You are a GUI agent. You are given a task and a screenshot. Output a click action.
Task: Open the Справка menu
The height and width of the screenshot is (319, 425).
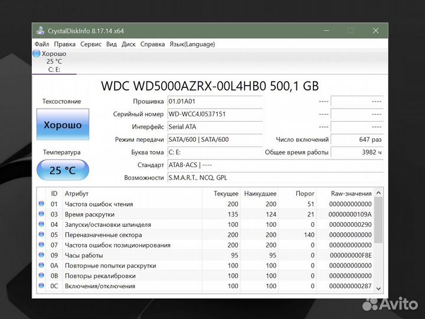[x=152, y=44]
